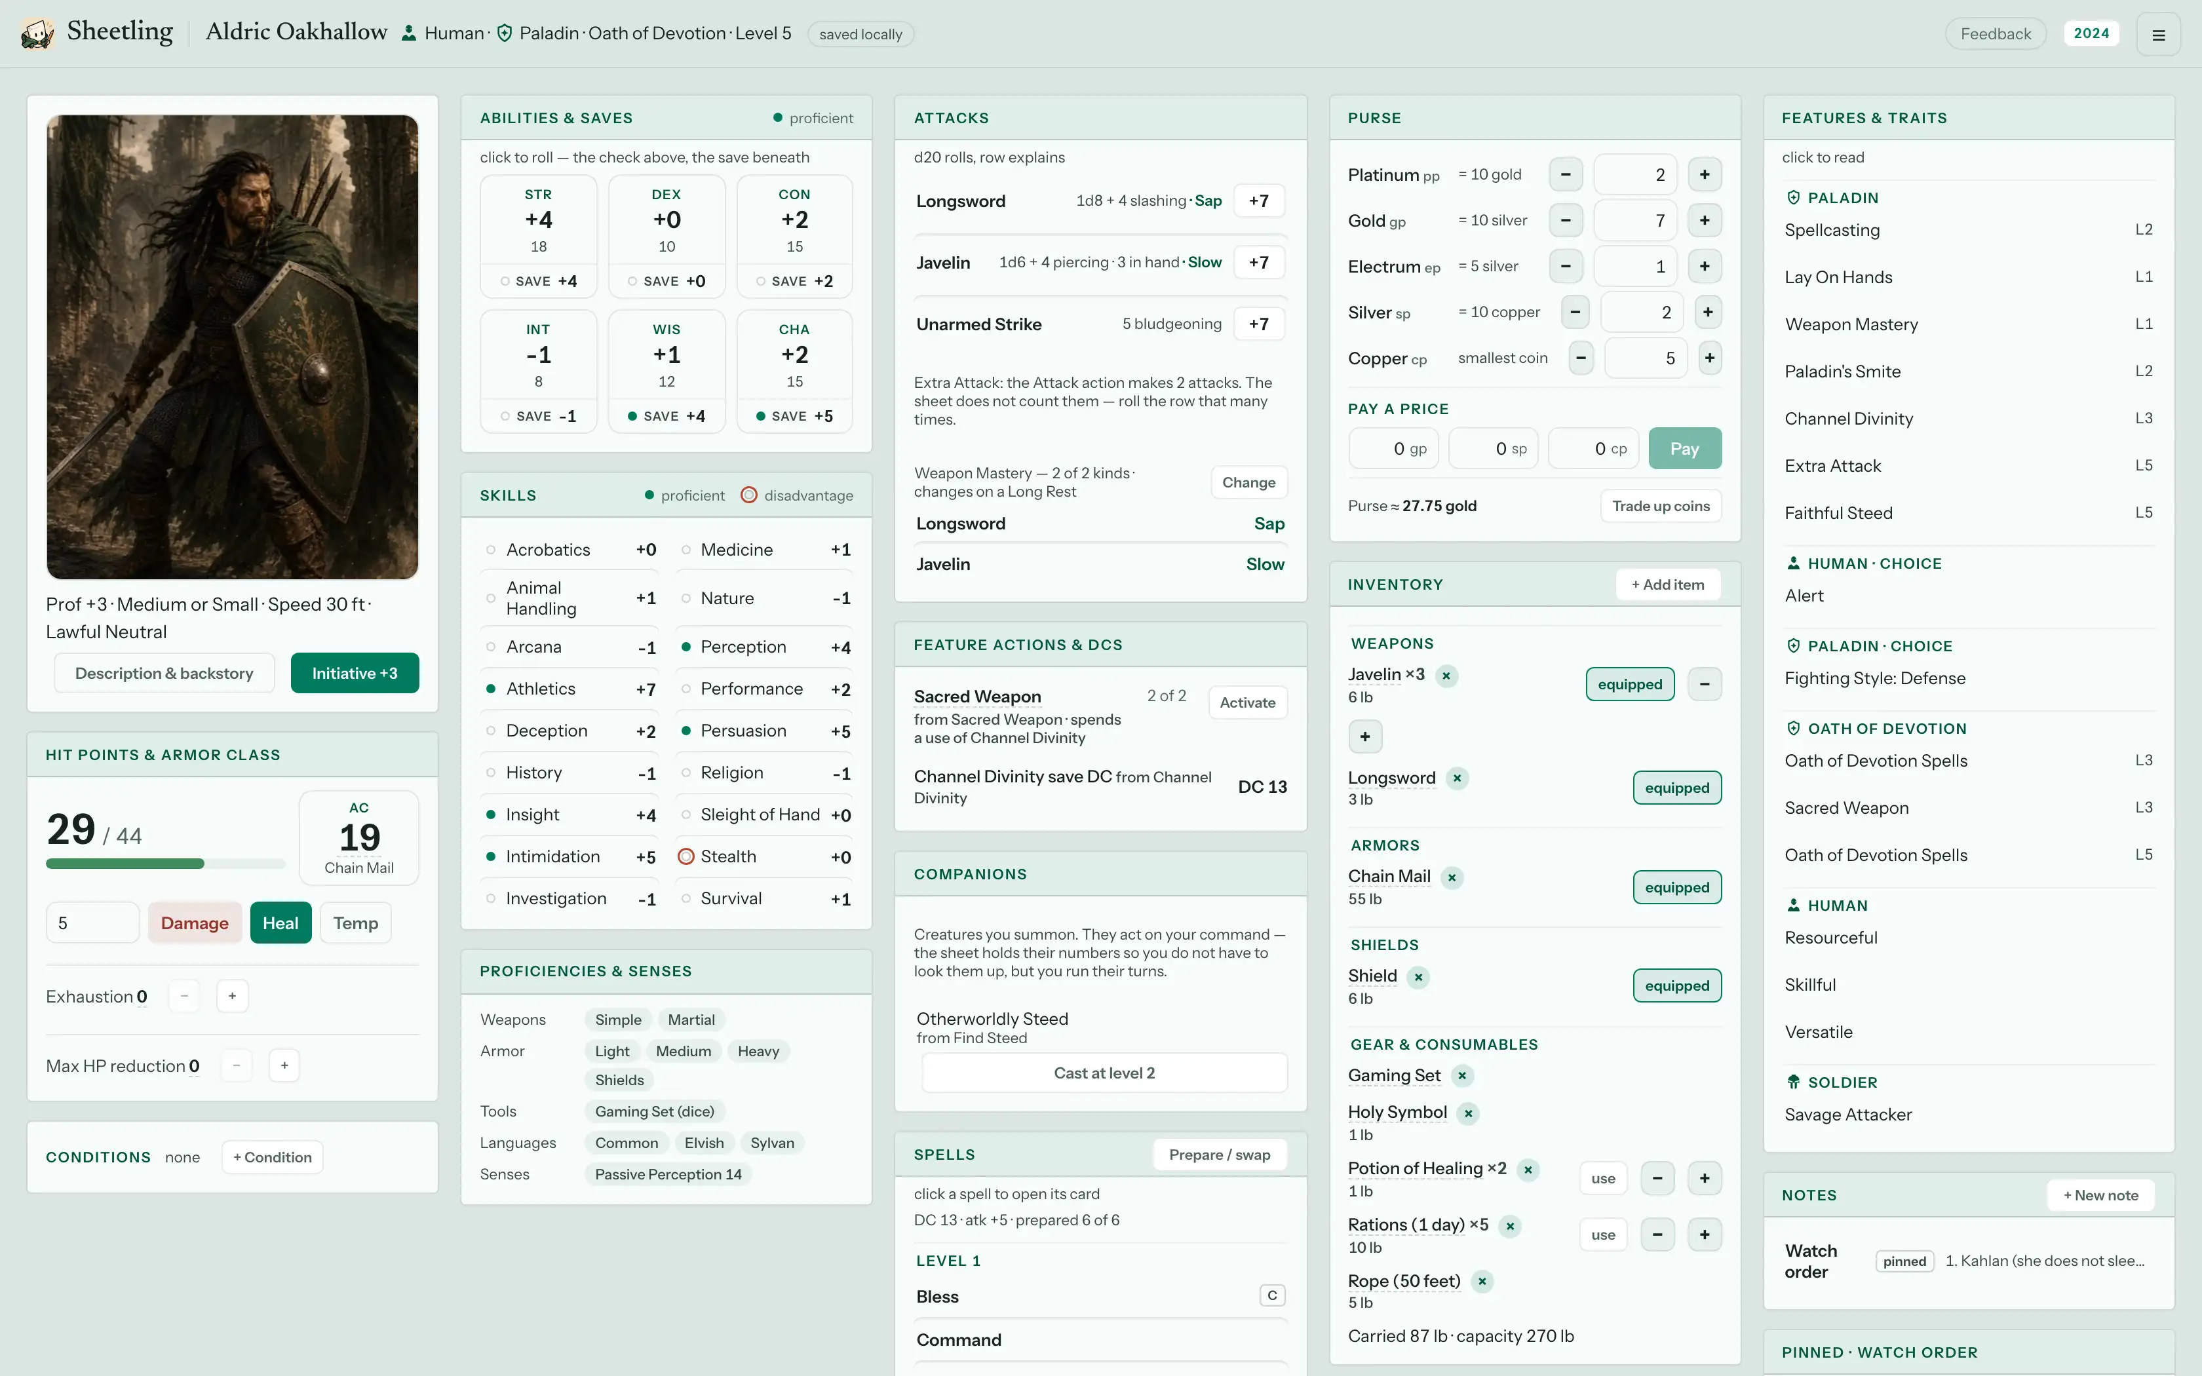Click the gold price input field
Viewport: 2202px width, 1376px height.
(1393, 449)
